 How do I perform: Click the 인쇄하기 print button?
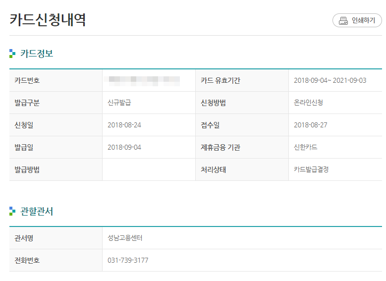(357, 20)
